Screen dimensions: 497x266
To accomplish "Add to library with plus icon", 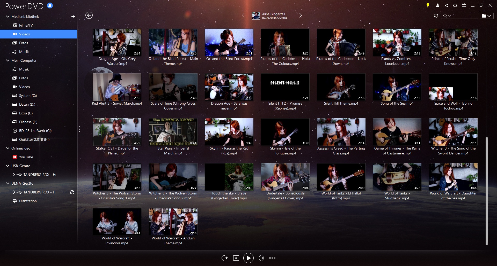I will click(73, 17).
